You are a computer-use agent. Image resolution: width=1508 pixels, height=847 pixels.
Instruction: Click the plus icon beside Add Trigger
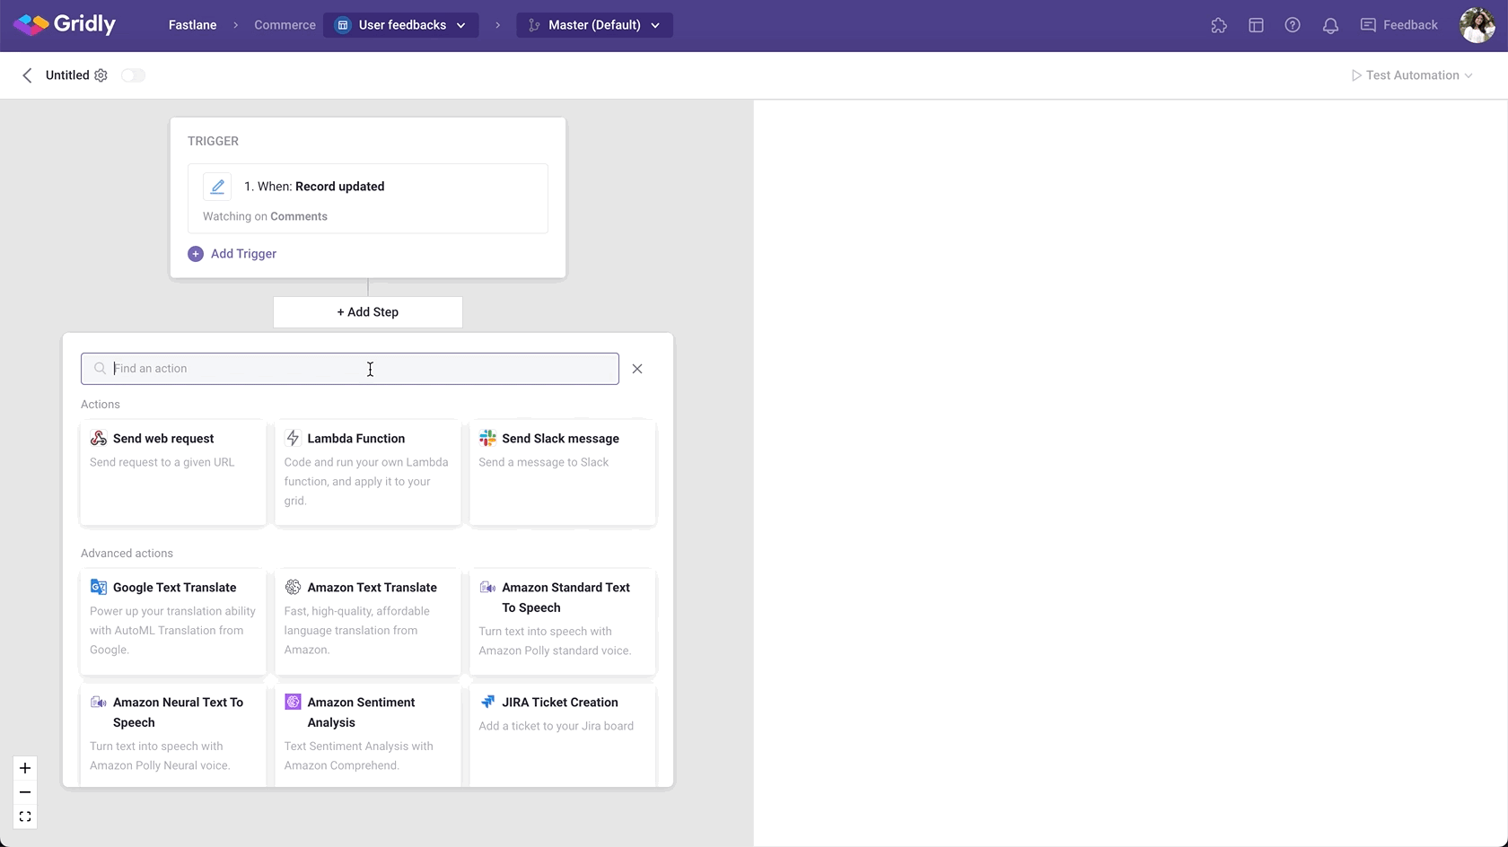click(196, 254)
